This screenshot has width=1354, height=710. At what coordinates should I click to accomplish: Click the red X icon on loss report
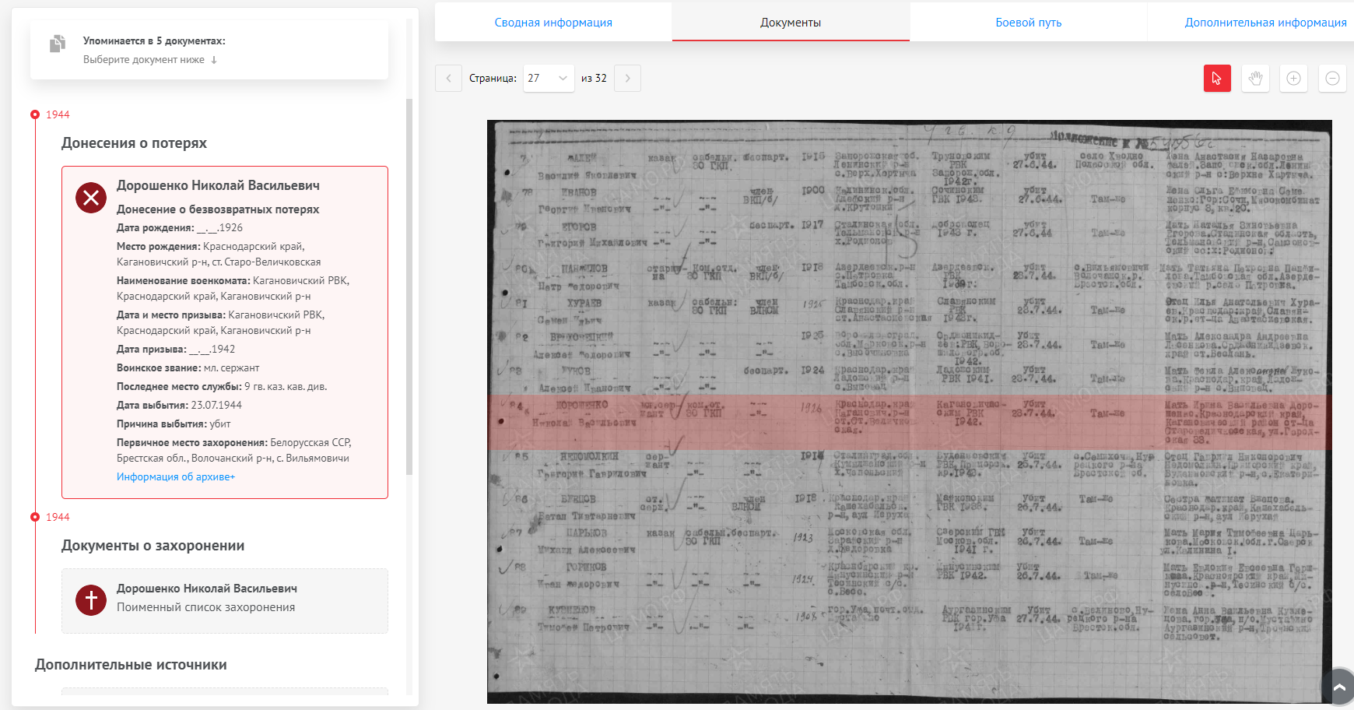click(91, 197)
